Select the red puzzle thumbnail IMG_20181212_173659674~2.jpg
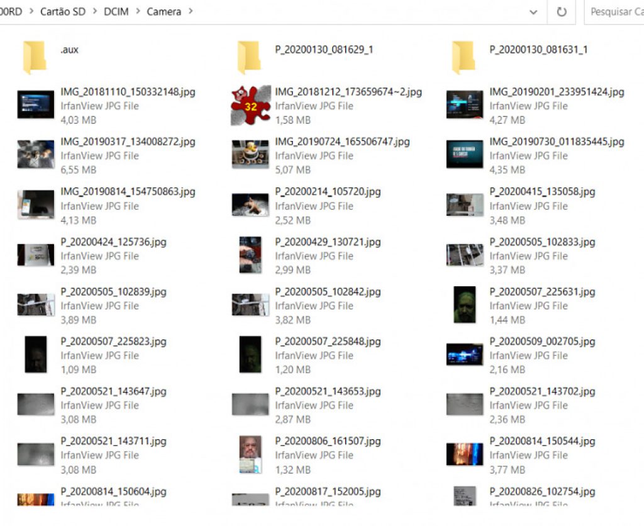The width and height of the screenshot is (644, 526). [x=250, y=105]
